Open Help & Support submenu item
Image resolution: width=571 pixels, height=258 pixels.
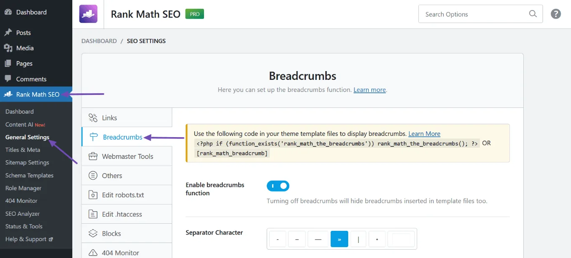point(29,239)
